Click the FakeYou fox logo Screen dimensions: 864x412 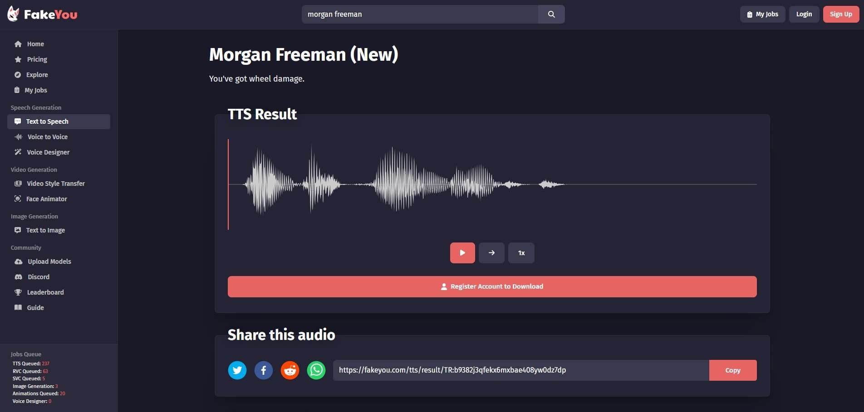[x=14, y=14]
